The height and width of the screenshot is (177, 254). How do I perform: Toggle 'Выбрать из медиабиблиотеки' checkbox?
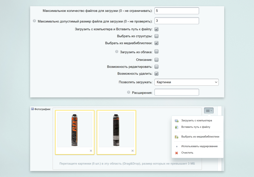[157, 43]
